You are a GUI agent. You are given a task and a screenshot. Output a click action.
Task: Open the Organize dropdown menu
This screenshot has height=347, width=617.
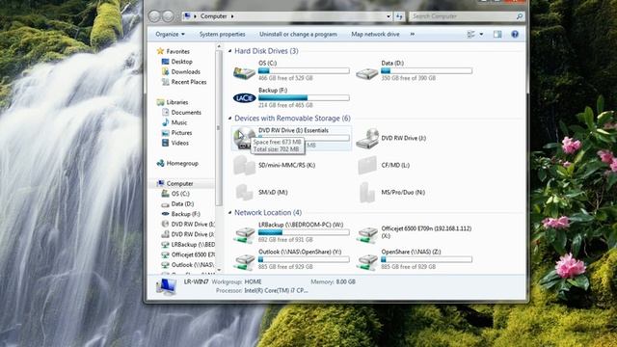pos(170,35)
